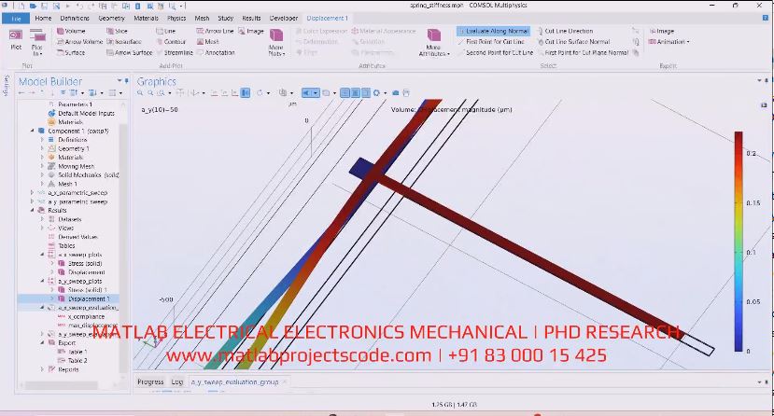
Task: Switch to the Log tab
Action: pyautogui.click(x=176, y=381)
